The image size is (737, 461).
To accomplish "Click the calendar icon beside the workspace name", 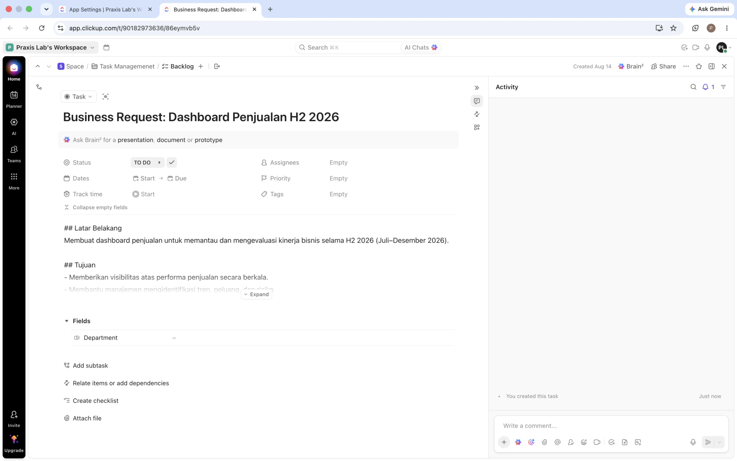I will pos(106,47).
